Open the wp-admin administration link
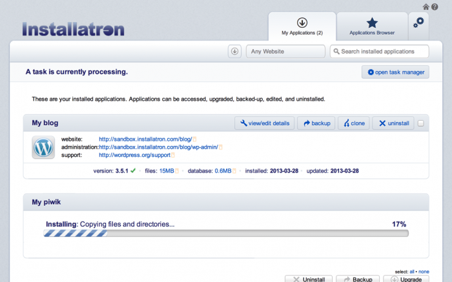Viewport: 452px width, 282px height. [x=159, y=147]
